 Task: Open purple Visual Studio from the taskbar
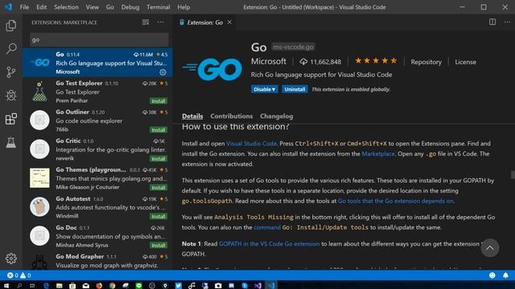257,286
